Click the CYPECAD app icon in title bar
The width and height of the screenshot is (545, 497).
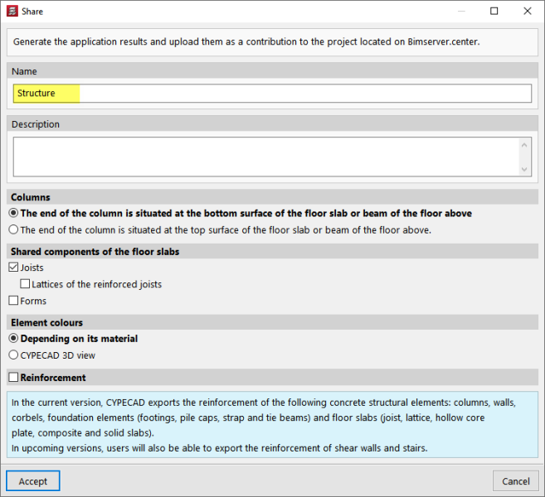coord(12,12)
